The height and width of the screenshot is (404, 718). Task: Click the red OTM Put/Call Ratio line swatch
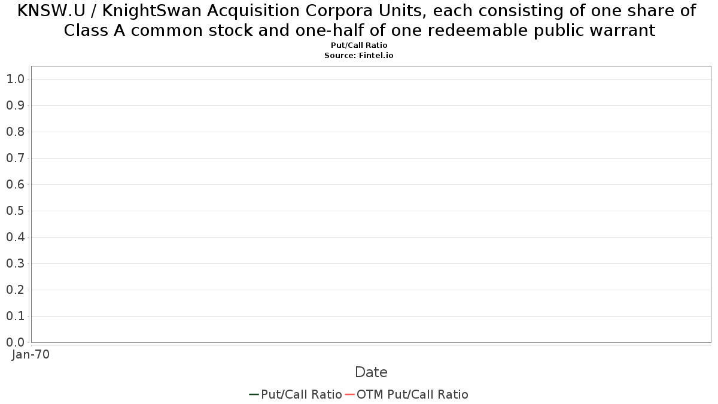pos(349,394)
